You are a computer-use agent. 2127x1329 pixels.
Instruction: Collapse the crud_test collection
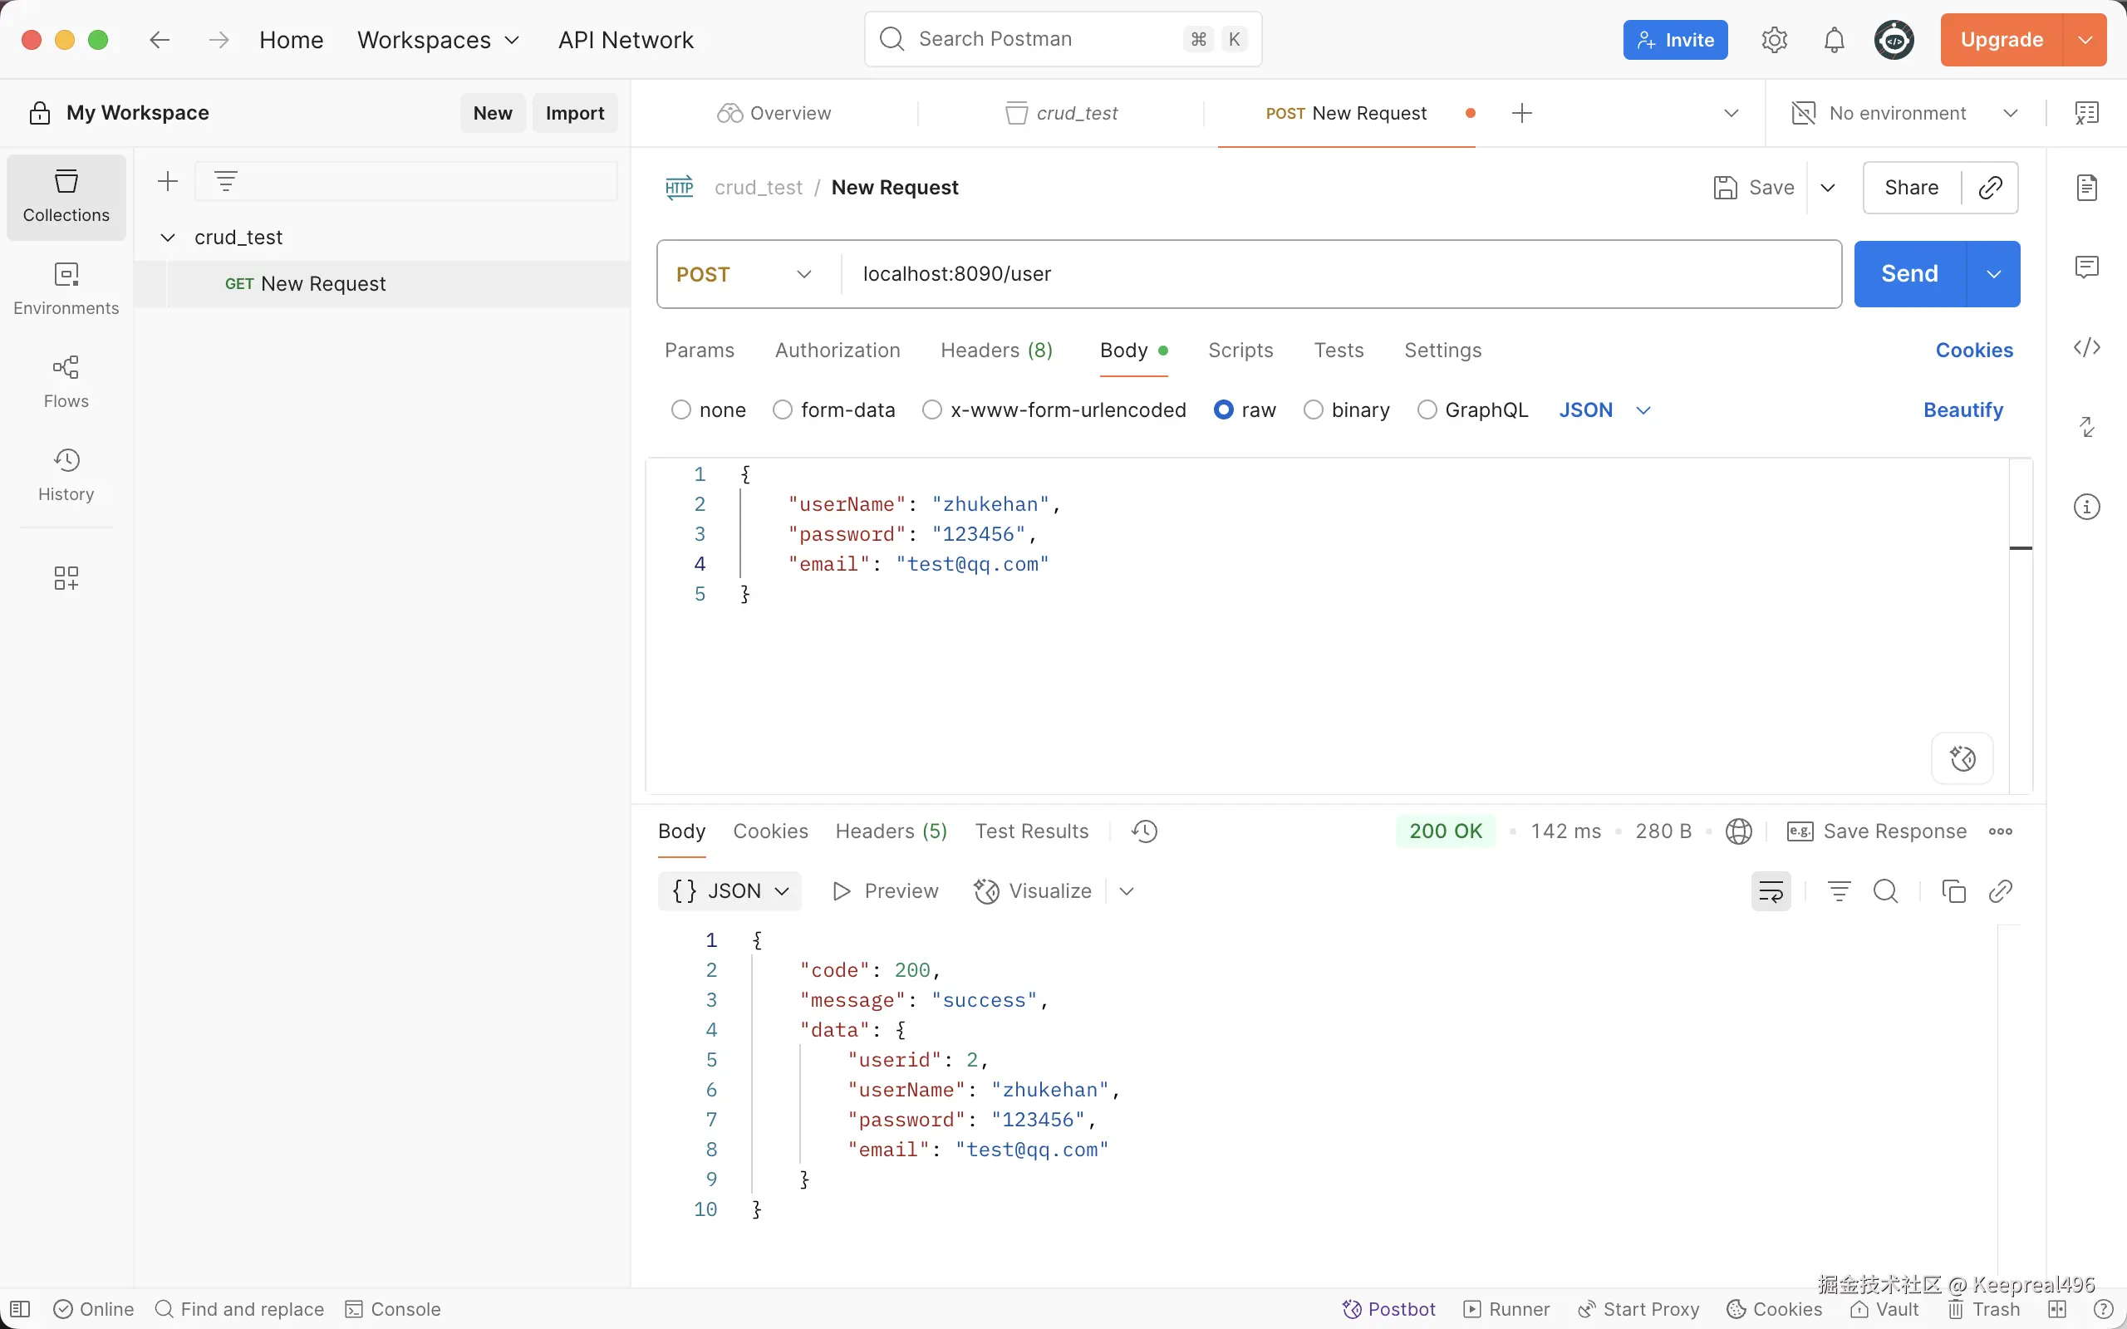pyautogui.click(x=168, y=238)
